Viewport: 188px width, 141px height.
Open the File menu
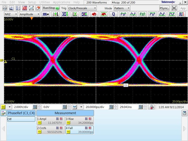point(4,2)
